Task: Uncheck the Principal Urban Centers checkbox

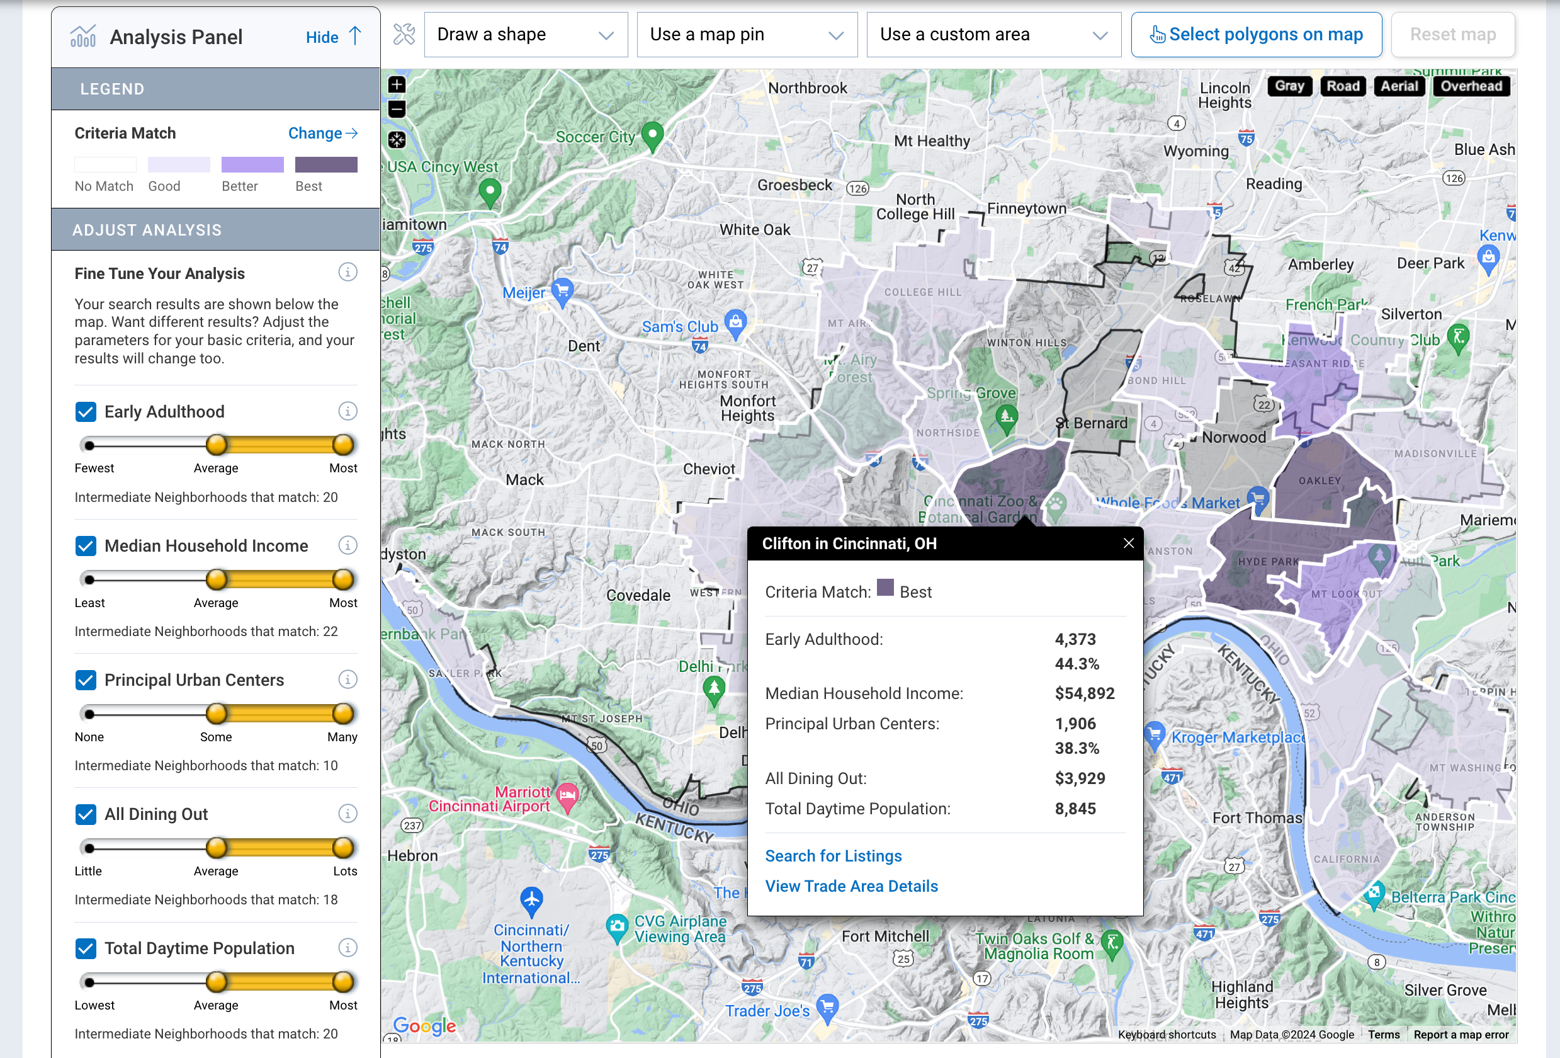Action: 86,680
